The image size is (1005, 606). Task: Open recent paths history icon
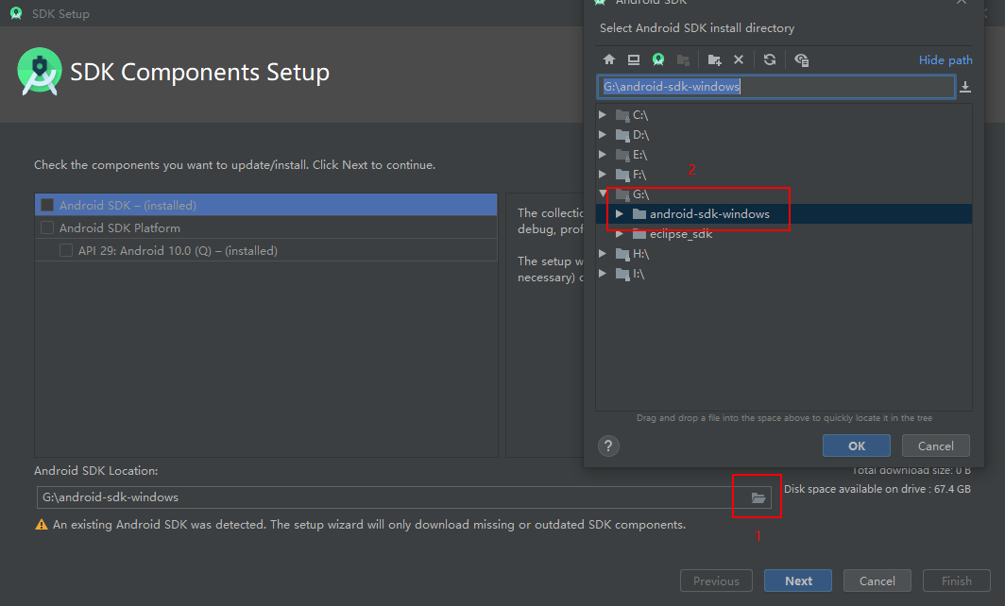coord(965,87)
